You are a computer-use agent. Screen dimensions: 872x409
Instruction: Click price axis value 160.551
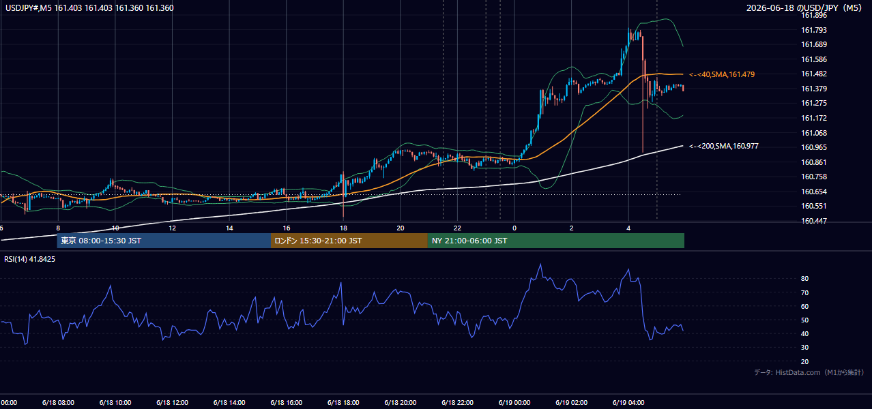pyautogui.click(x=813, y=206)
